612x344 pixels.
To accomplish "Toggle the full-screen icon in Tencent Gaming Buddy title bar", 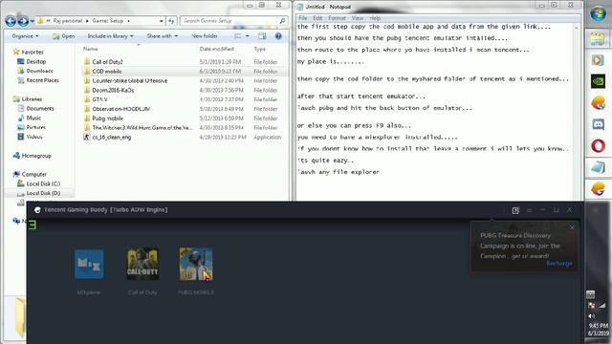I will (x=515, y=210).
